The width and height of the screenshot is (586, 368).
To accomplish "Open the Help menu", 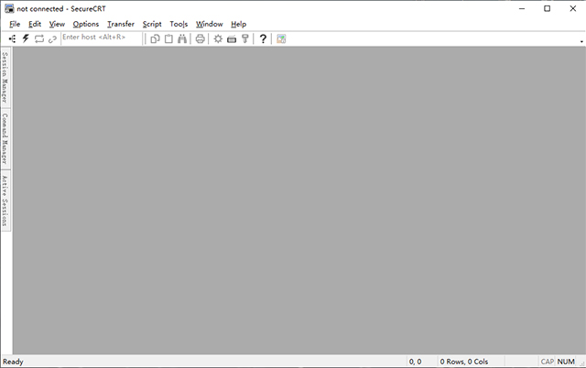I will (238, 25).
